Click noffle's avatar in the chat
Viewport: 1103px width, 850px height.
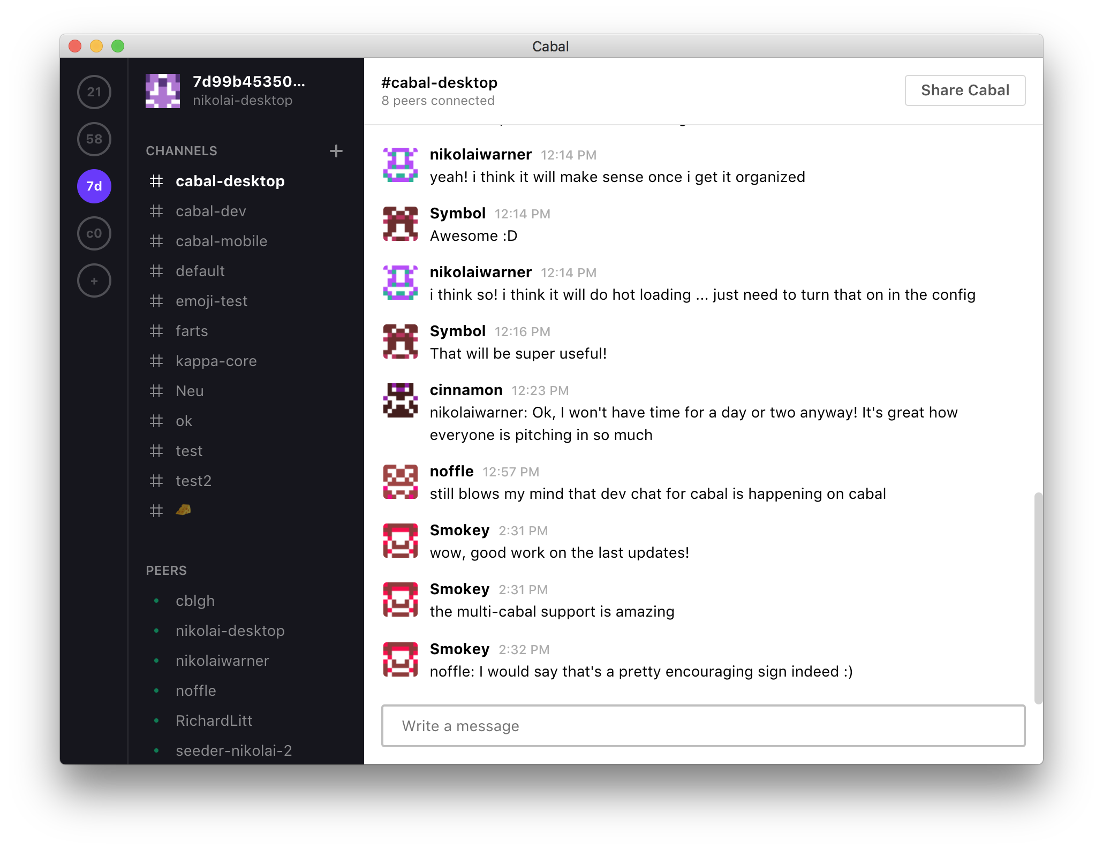(401, 482)
